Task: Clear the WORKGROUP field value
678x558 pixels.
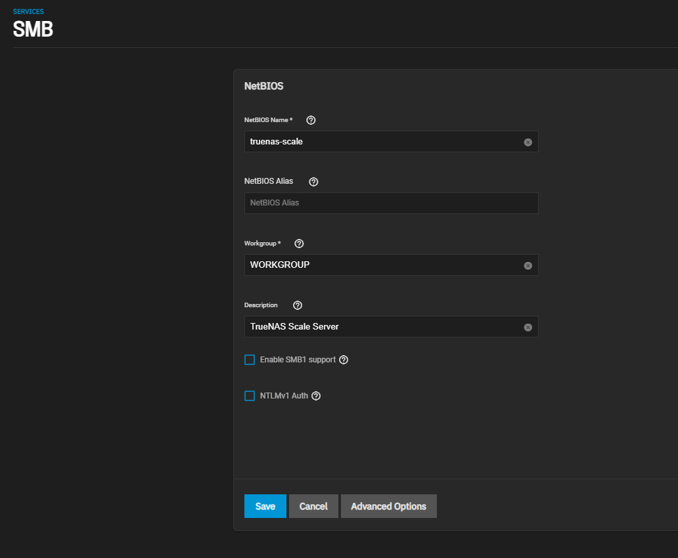Action: (x=528, y=265)
